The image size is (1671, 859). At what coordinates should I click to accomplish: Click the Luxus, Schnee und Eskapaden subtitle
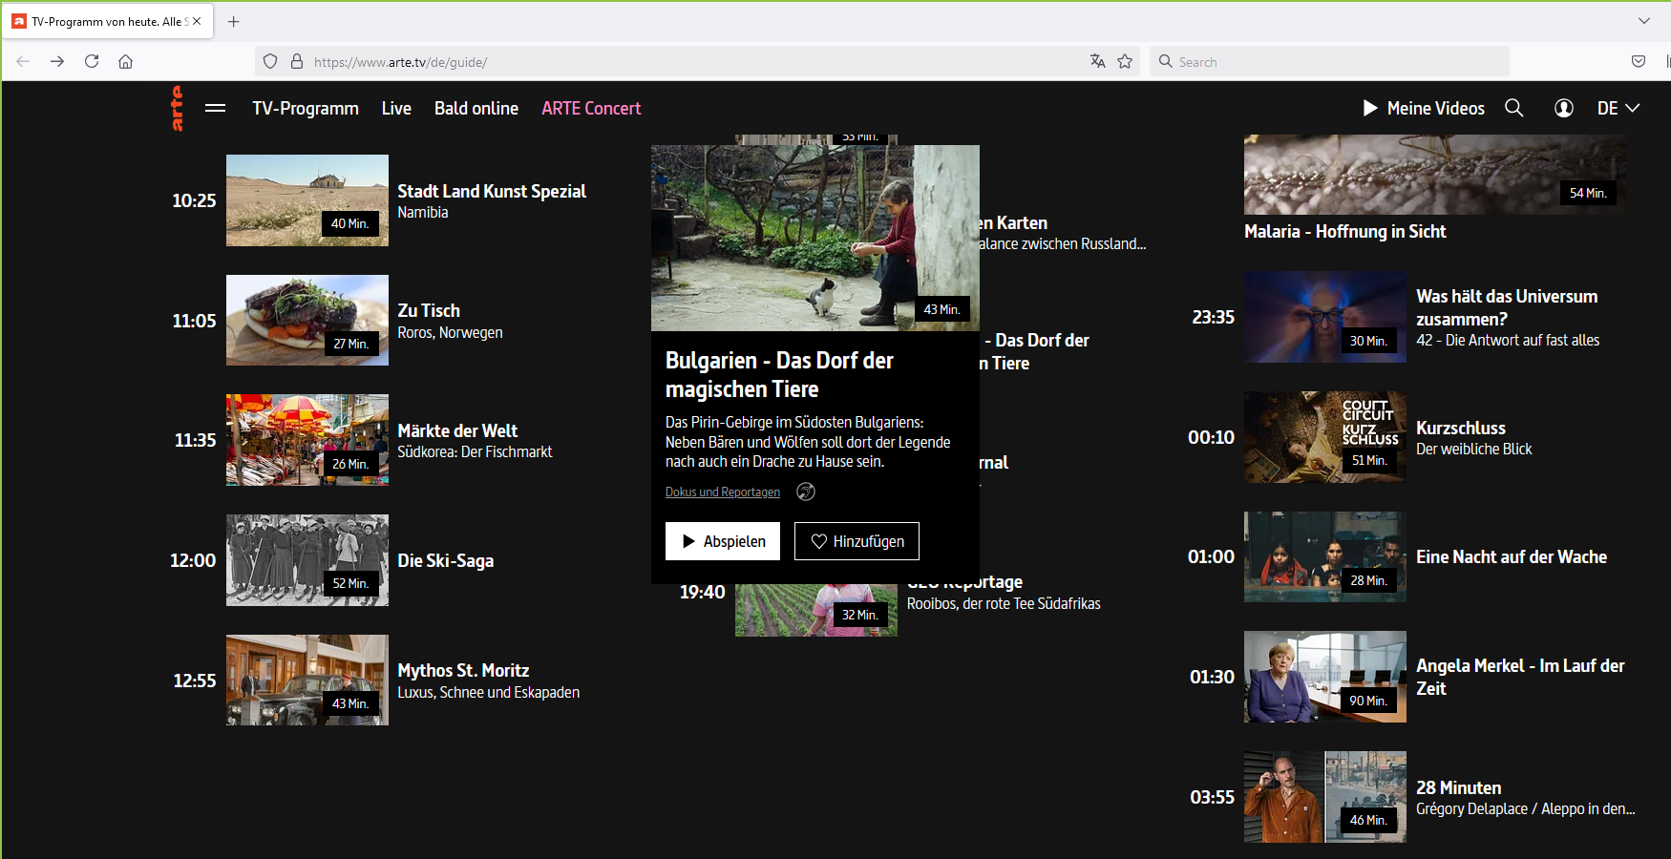(x=488, y=692)
